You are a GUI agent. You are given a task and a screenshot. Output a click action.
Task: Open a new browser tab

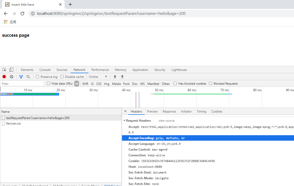70,4
